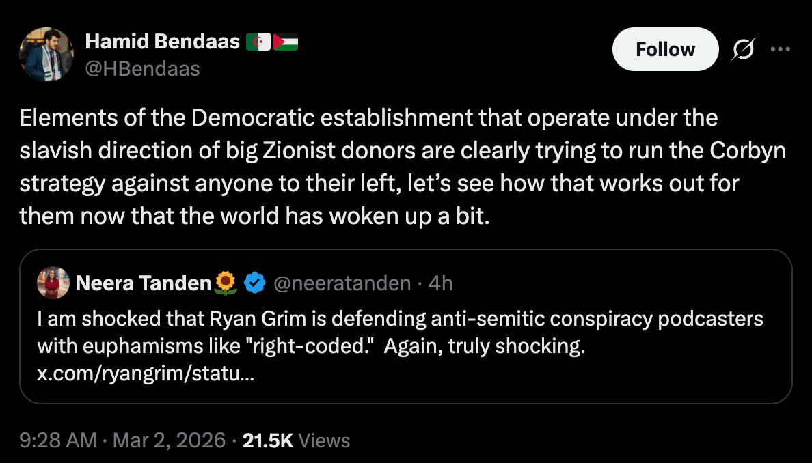Click the Algerian flag emoji
Image resolution: width=812 pixels, height=463 pixels.
pyautogui.click(x=258, y=42)
